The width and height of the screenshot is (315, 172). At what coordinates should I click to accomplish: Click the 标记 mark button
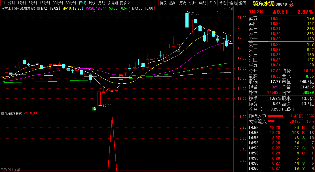(x=222, y=3)
